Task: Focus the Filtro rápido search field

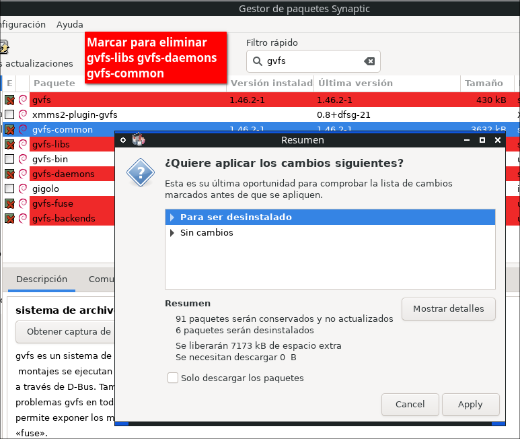Action: coord(313,61)
